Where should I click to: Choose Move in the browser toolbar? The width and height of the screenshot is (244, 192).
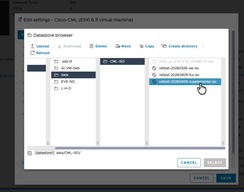pyautogui.click(x=123, y=46)
